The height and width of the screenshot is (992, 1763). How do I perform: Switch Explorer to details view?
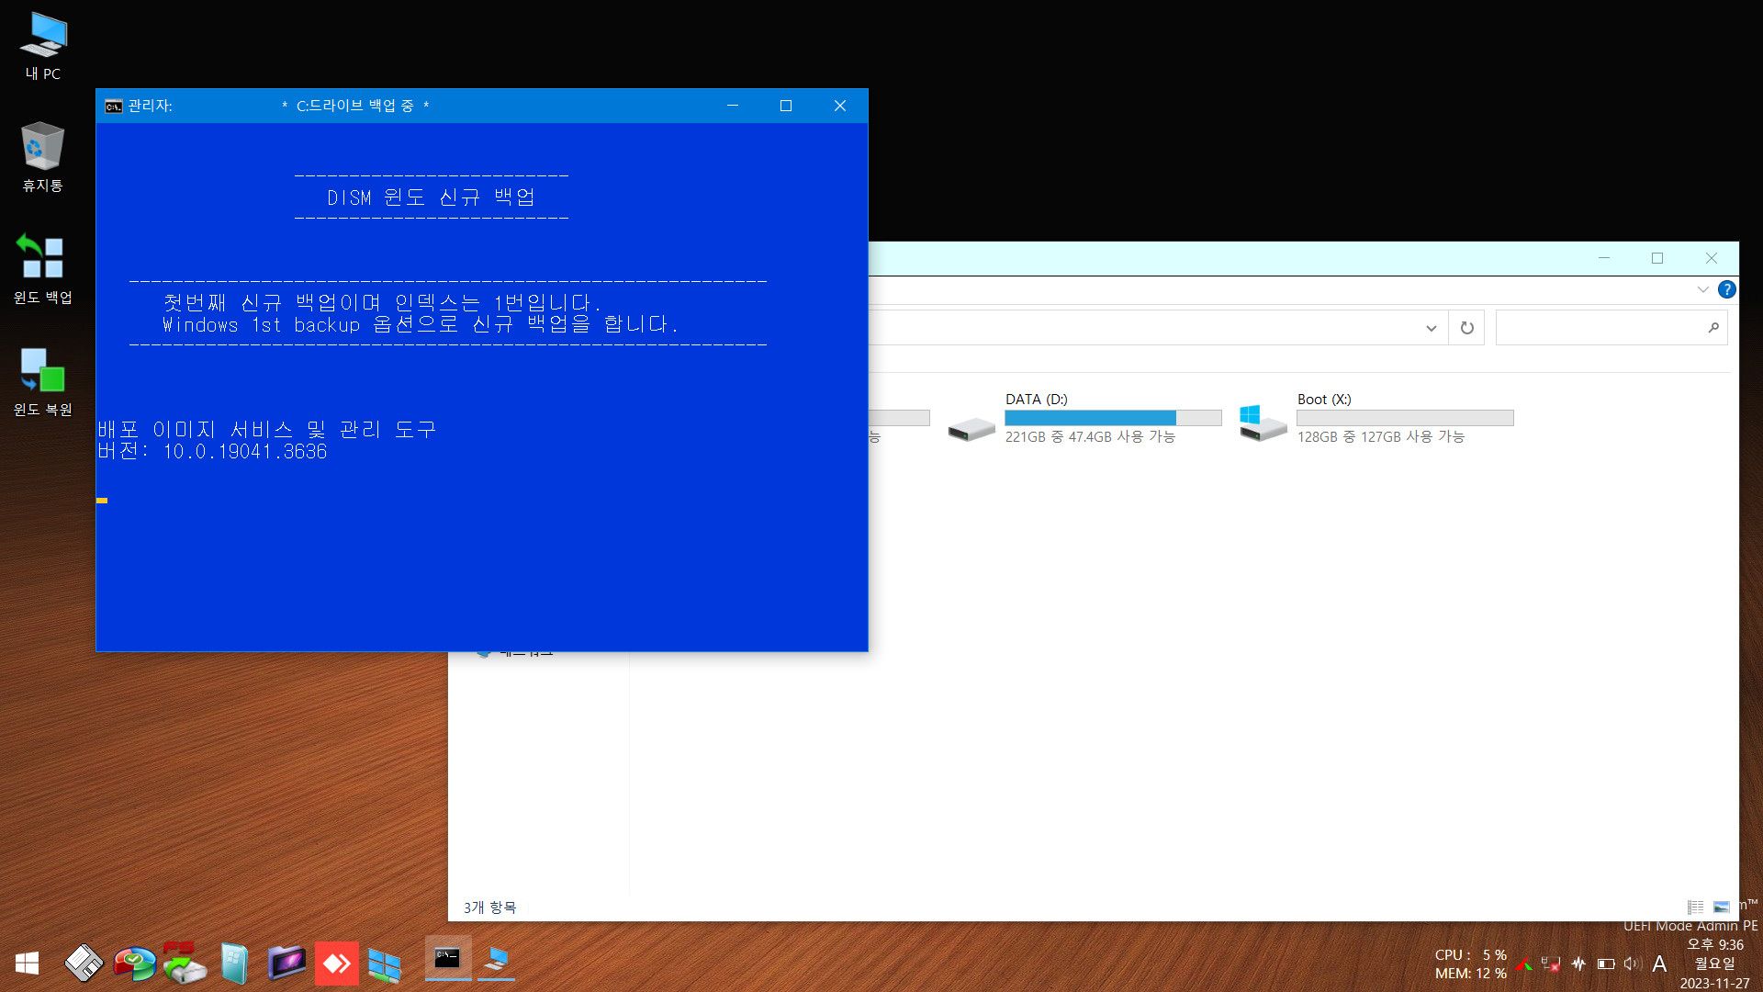point(1695,907)
